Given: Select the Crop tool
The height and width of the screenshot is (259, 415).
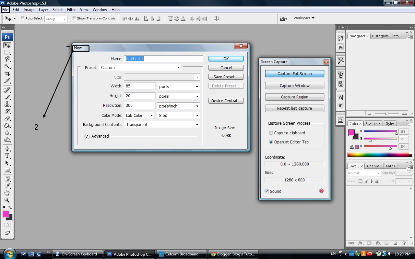Looking at the screenshot, I should [7, 73].
